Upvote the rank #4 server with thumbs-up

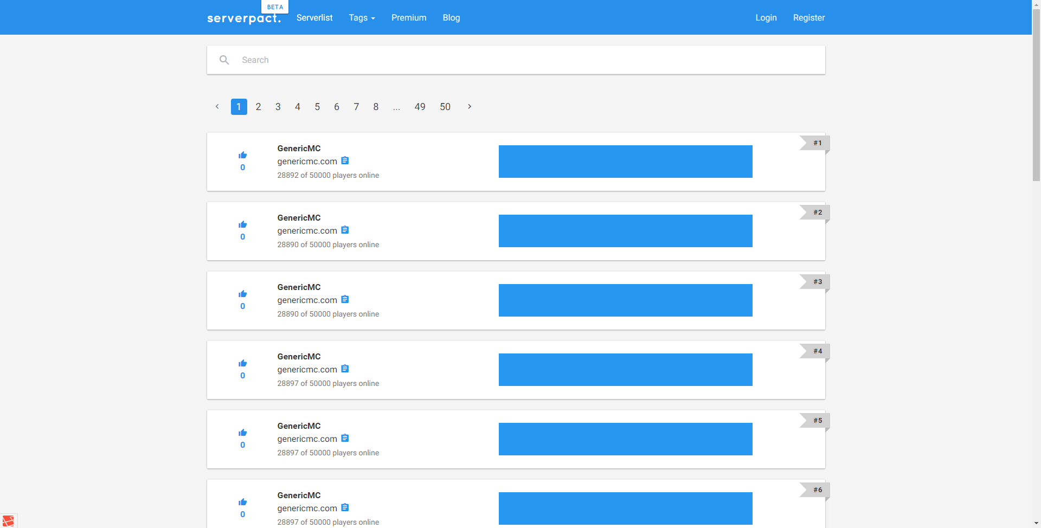click(x=242, y=363)
